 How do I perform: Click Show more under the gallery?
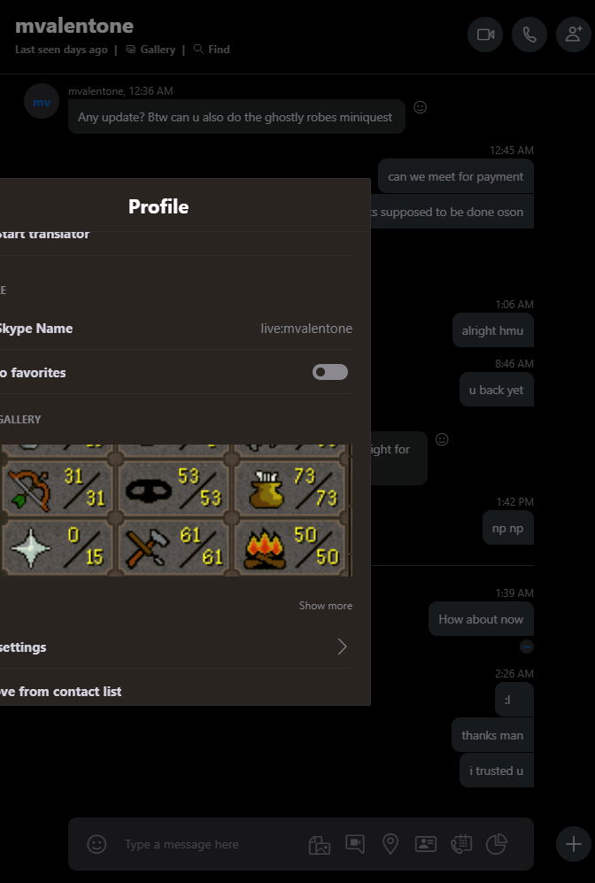pos(325,606)
